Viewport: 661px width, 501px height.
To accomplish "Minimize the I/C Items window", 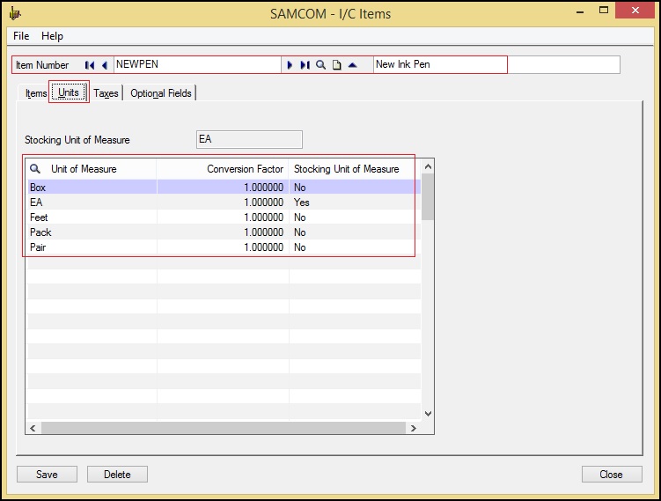I will pos(580,11).
